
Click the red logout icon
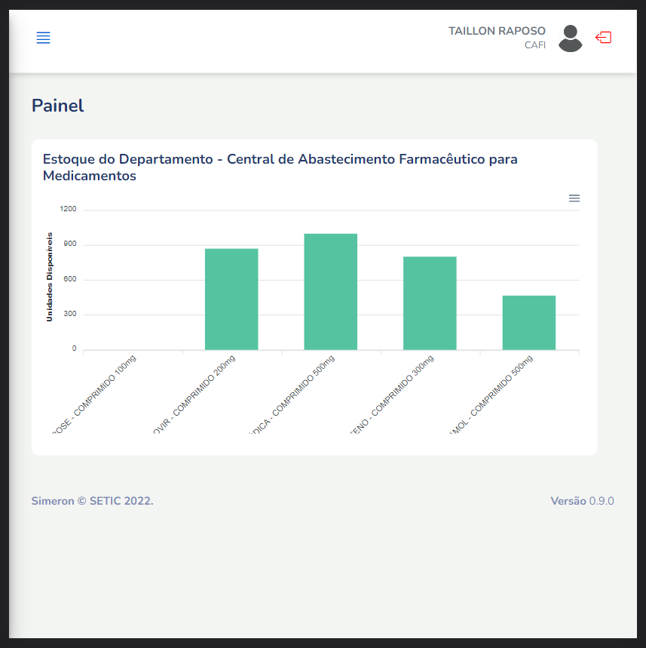coord(604,38)
